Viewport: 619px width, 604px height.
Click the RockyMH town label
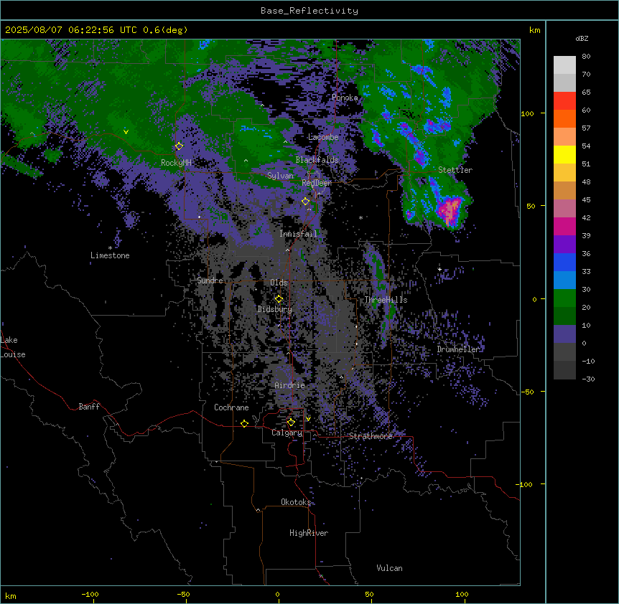coord(176,163)
